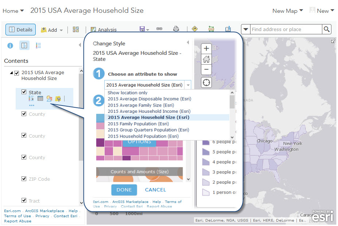
Task: Click the CANCEL link
Action: click(x=155, y=190)
